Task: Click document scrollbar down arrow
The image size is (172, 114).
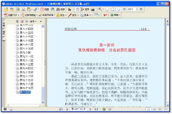Action: click(168, 105)
